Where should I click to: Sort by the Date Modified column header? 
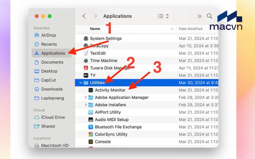click(x=190, y=29)
